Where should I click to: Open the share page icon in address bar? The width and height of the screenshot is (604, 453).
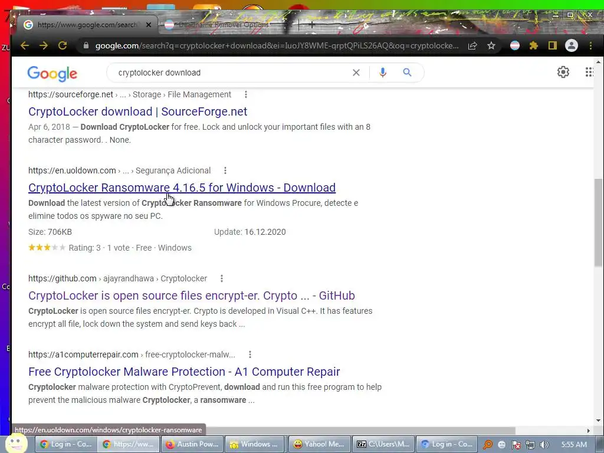pyautogui.click(x=472, y=46)
